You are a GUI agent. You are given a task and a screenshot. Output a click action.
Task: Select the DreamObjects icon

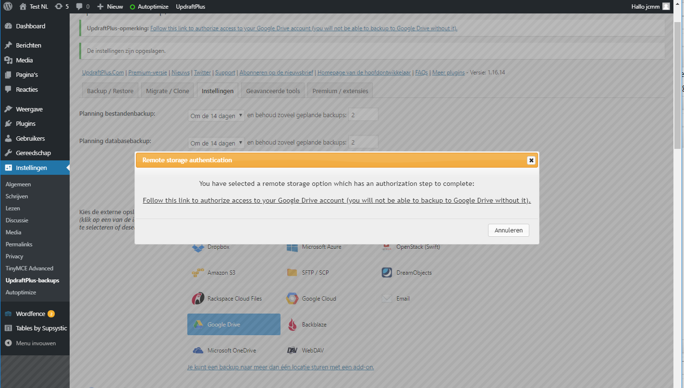tap(387, 273)
